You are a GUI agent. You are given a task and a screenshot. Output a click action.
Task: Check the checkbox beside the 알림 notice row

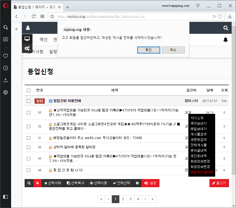tap(28, 101)
